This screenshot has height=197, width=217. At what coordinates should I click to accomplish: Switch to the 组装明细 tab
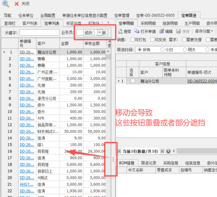(x=170, y=23)
